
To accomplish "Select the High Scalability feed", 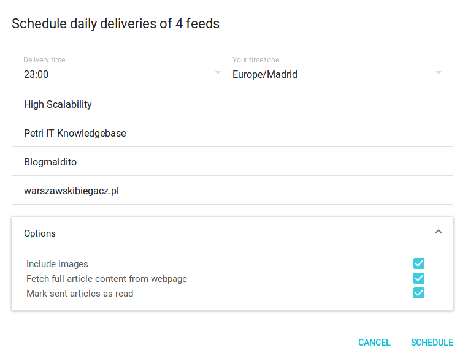I will click(58, 104).
